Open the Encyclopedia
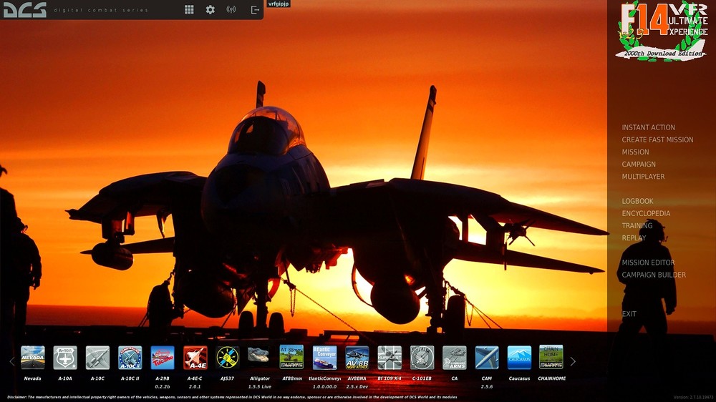 pos(646,213)
